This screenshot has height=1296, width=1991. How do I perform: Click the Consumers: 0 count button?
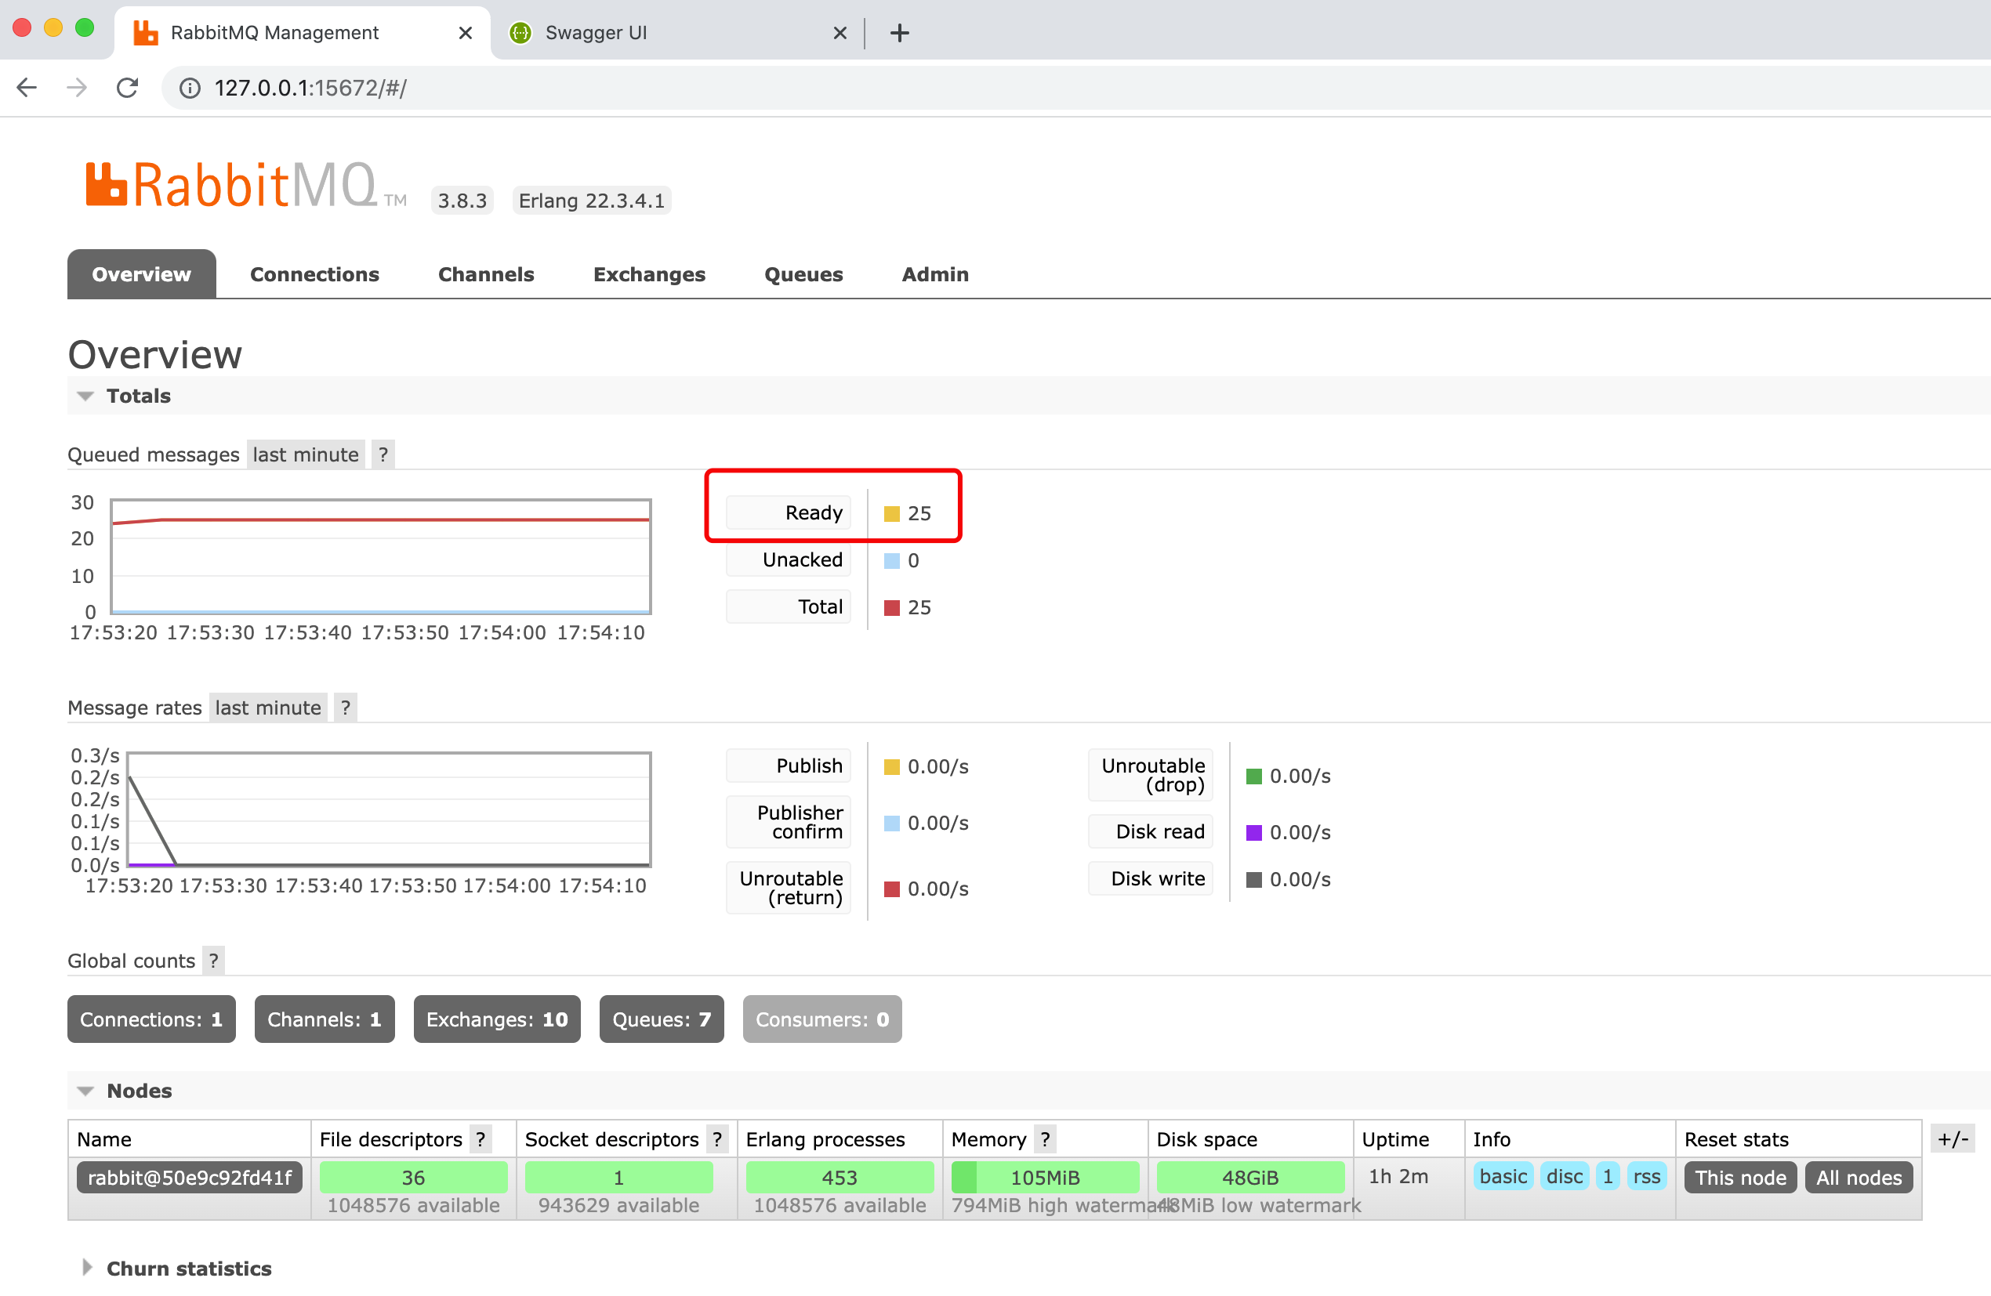(x=822, y=1019)
